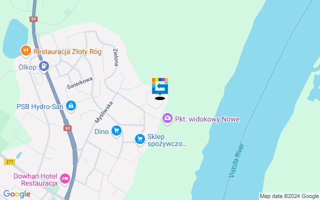Click the colorful custom location marker
Screen dimensions: 320x200
(160, 86)
